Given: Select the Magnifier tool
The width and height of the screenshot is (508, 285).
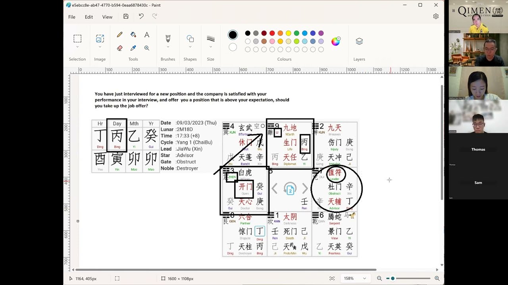Looking at the screenshot, I should click(x=147, y=48).
